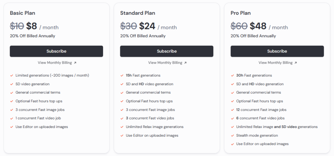Click checkmark beside Unlimited Relax image generations
This screenshot has width=334, height=156.
coord(122,127)
